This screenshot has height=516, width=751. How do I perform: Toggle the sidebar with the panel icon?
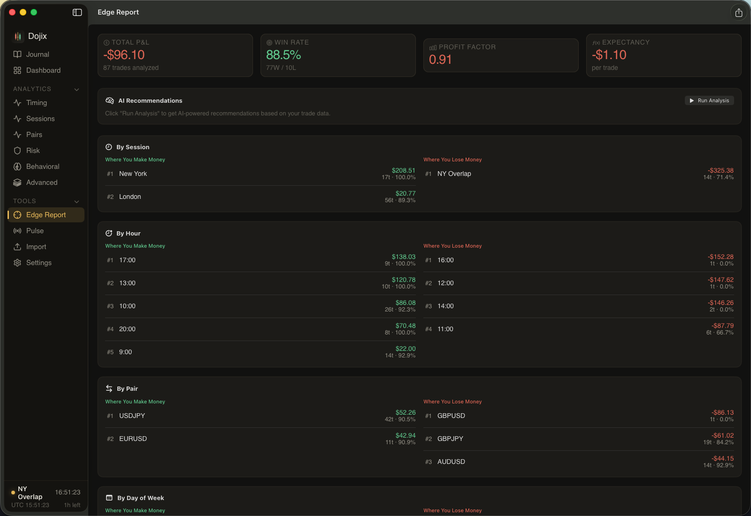pos(77,12)
